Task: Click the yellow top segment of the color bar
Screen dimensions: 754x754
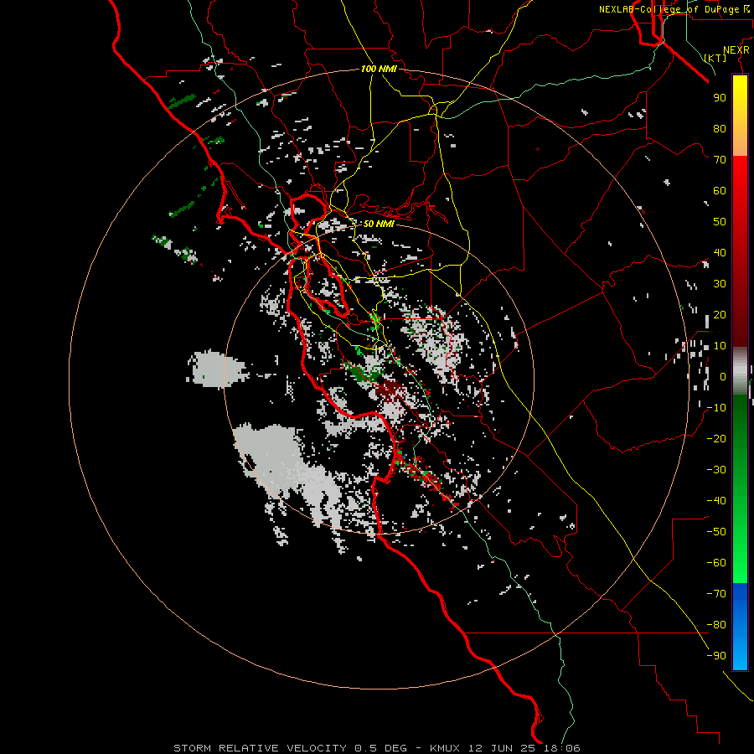Action: point(740,116)
